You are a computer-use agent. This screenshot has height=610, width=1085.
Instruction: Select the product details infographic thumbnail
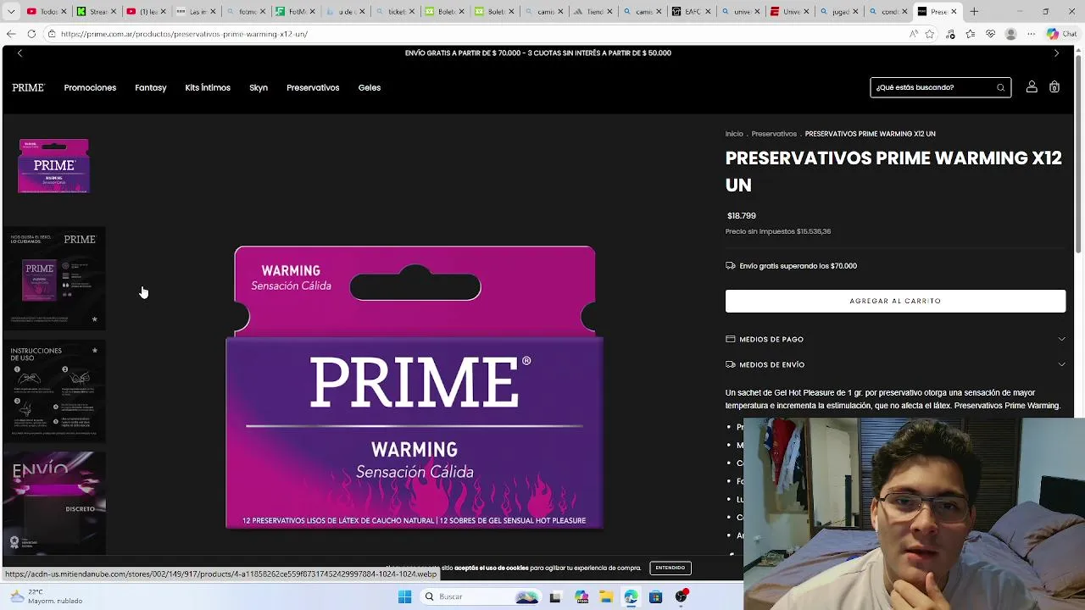click(54, 278)
